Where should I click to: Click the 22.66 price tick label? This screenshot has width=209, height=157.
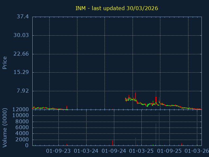(x=21, y=54)
